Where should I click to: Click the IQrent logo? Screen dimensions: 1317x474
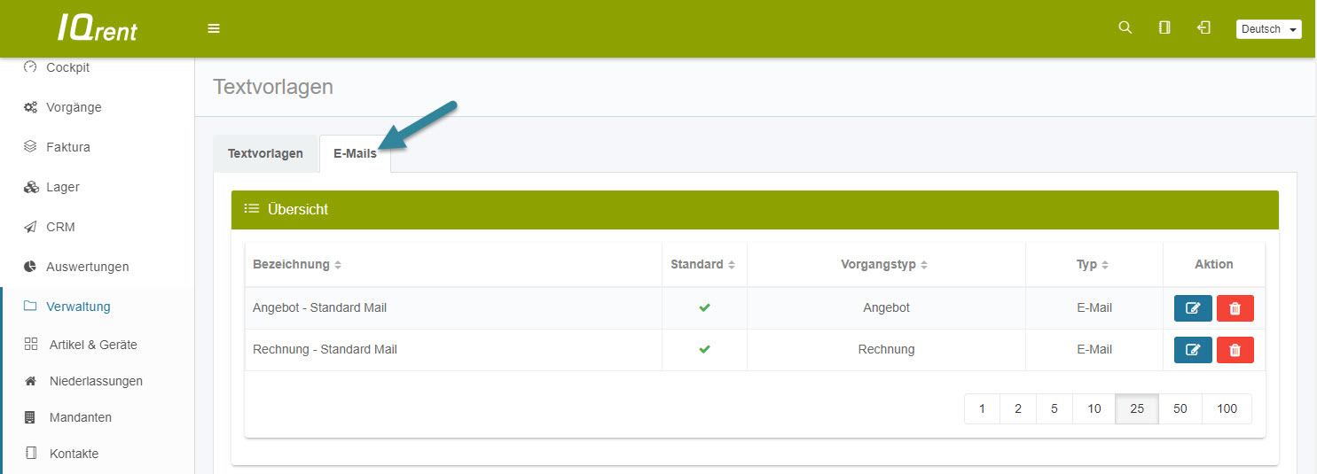98,28
